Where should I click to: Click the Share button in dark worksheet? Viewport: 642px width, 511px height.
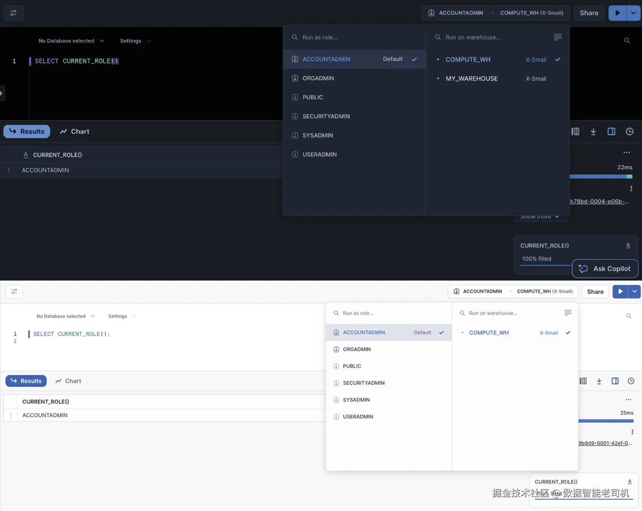click(x=589, y=13)
